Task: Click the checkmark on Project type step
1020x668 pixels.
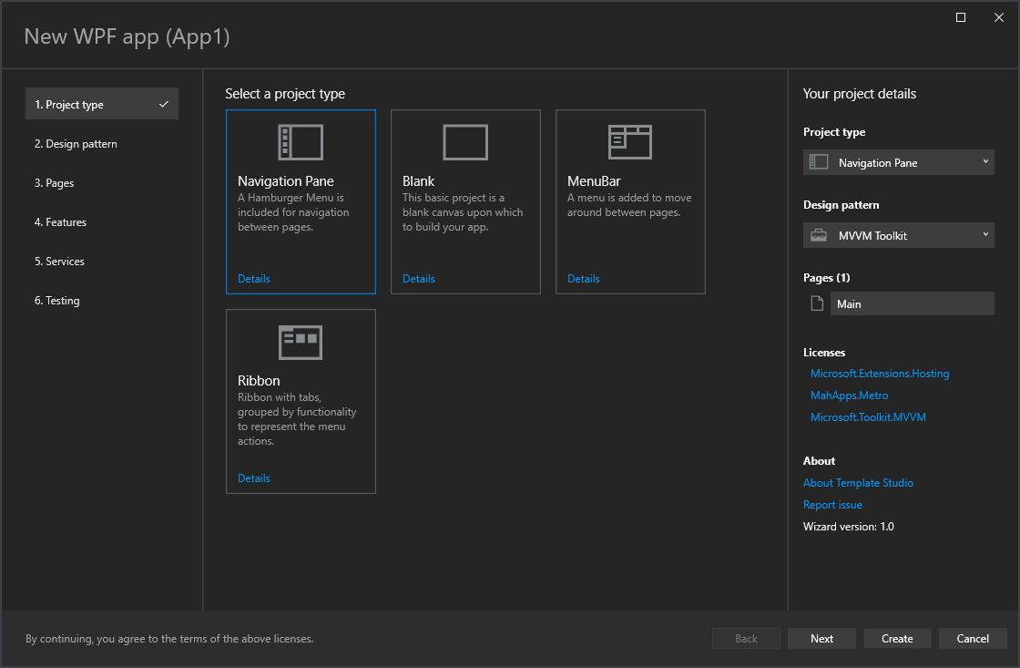Action: coord(165,103)
